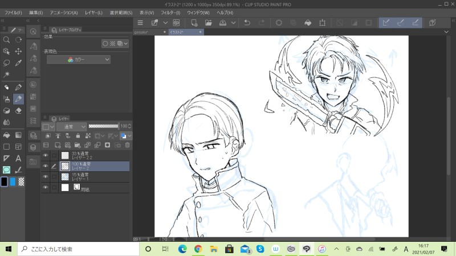This screenshot has height=256, width=456.
Task: Open the フィルター(I) menu
Action: (170, 13)
